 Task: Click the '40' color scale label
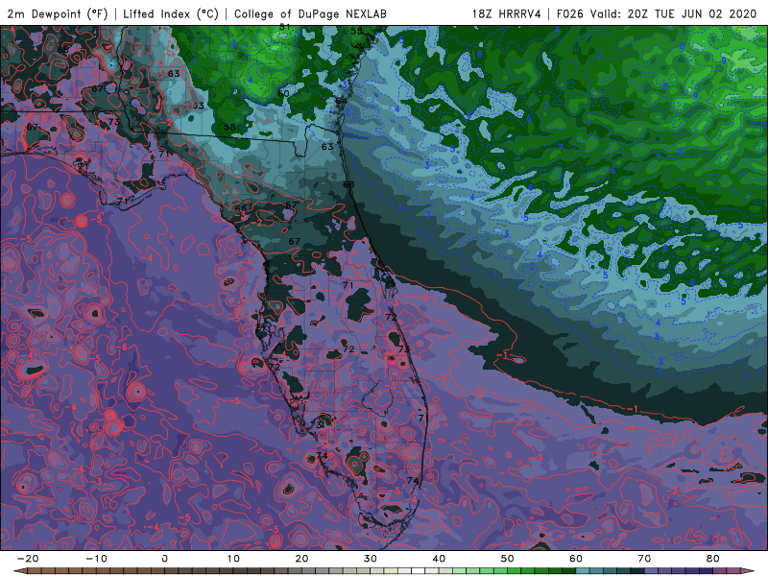[439, 559]
